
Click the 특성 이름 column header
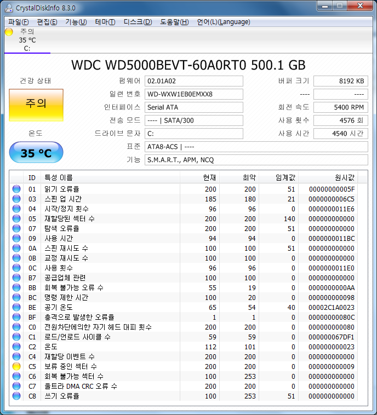[x=58, y=177]
